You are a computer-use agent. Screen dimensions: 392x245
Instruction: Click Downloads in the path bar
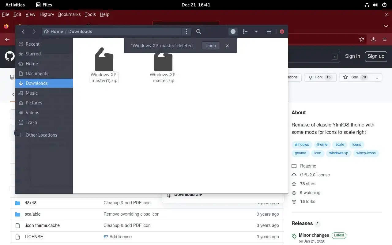[x=80, y=32]
